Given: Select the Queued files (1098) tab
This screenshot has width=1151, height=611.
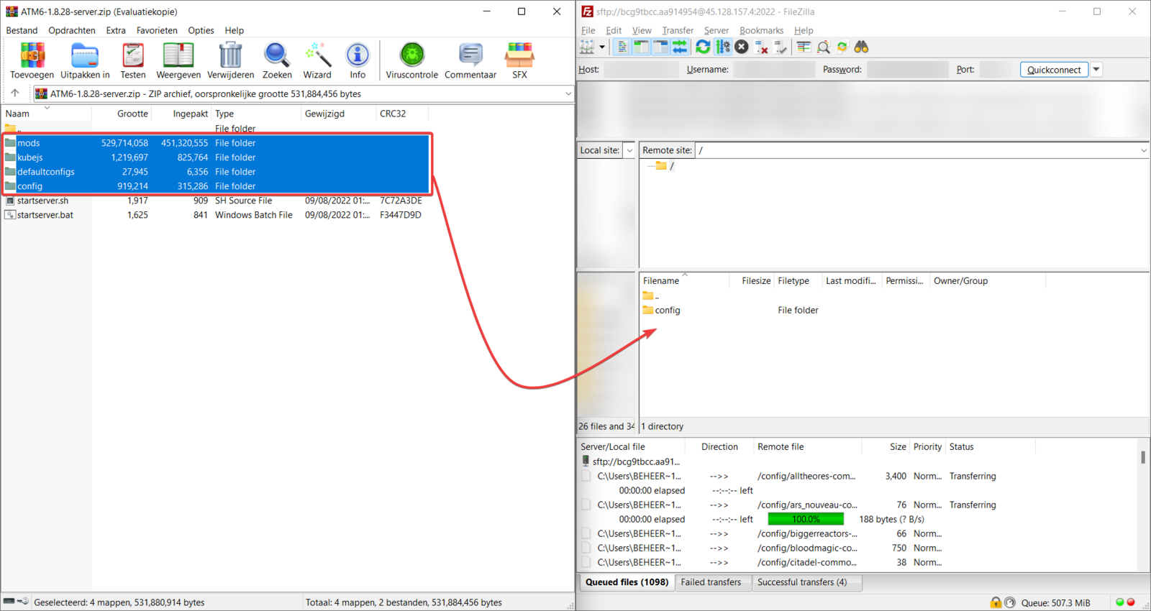Looking at the screenshot, I should coord(627,582).
